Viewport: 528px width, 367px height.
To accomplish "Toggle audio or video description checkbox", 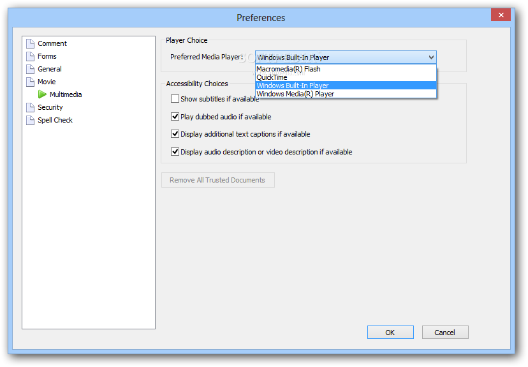I will [x=175, y=152].
